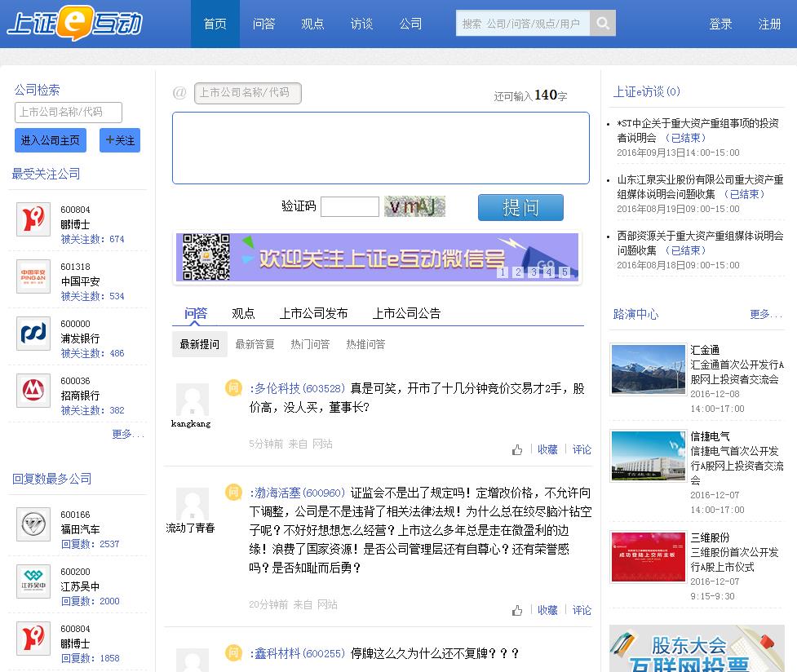This screenshot has width=797, height=672.
Task: Open 西部资源 重大资产重组 interview link
Action: coord(700,243)
